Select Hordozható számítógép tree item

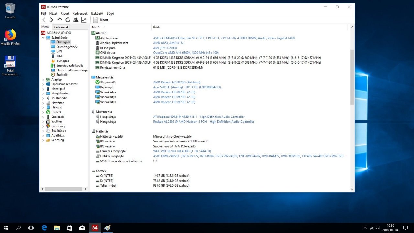(72, 70)
